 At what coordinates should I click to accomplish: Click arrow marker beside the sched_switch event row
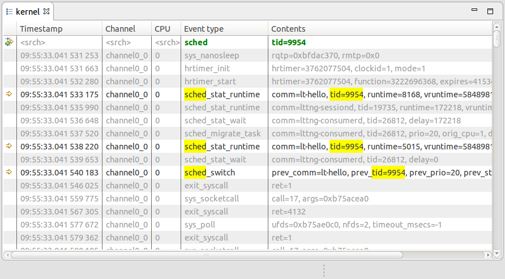coord(9,173)
